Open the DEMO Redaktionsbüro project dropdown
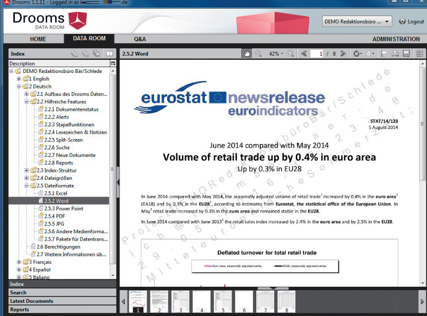This screenshot has width=427, height=316. pyautogui.click(x=357, y=21)
